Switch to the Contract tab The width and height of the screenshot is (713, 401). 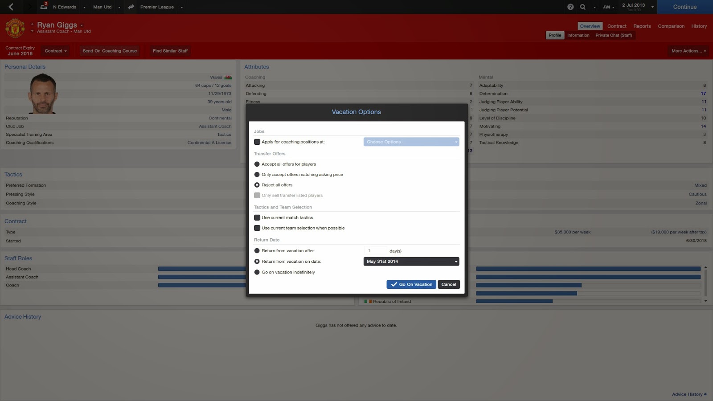tap(617, 26)
